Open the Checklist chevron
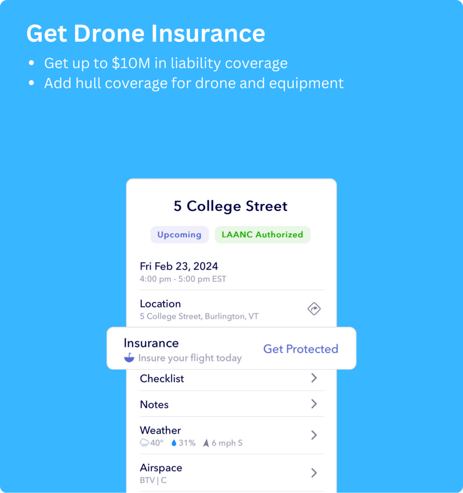Viewport: 463px width, 493px height. coord(314,378)
